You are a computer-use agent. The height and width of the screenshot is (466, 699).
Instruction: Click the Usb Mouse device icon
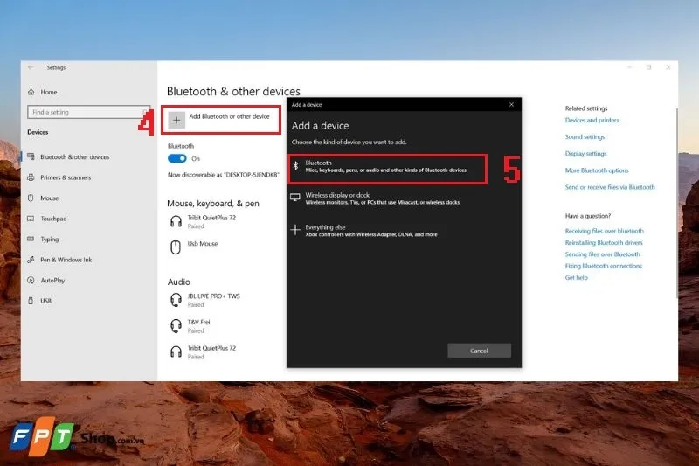tap(176, 247)
